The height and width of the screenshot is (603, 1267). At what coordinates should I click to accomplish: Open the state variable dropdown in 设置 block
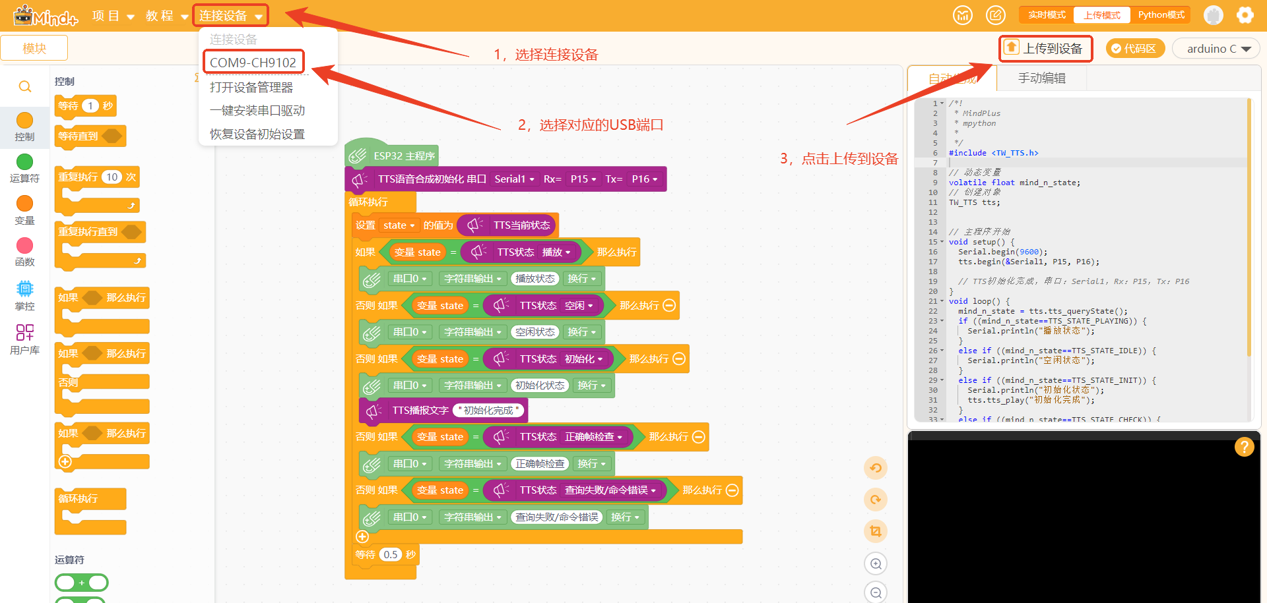399,225
